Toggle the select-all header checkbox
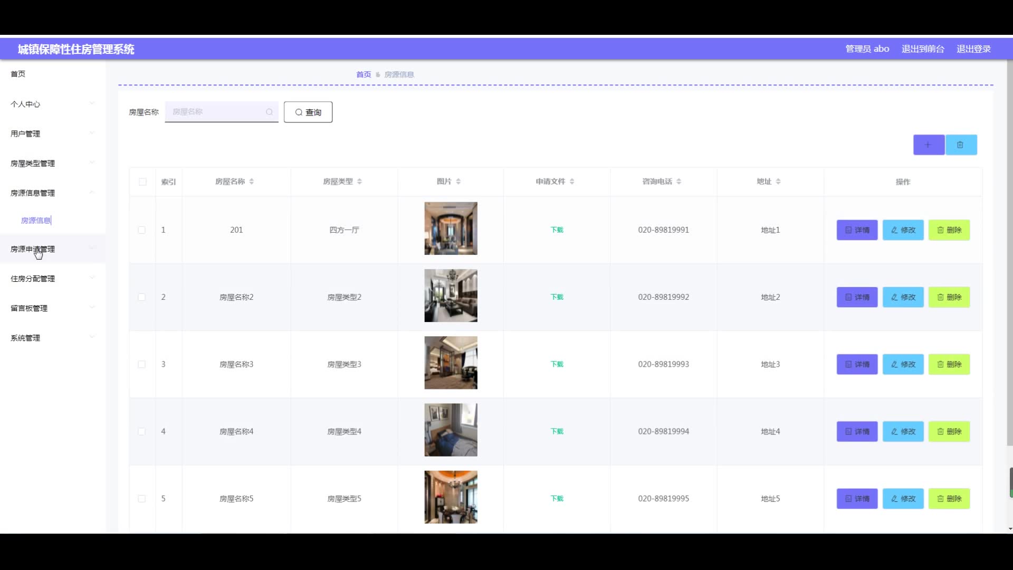This screenshot has width=1013, height=570. click(142, 182)
